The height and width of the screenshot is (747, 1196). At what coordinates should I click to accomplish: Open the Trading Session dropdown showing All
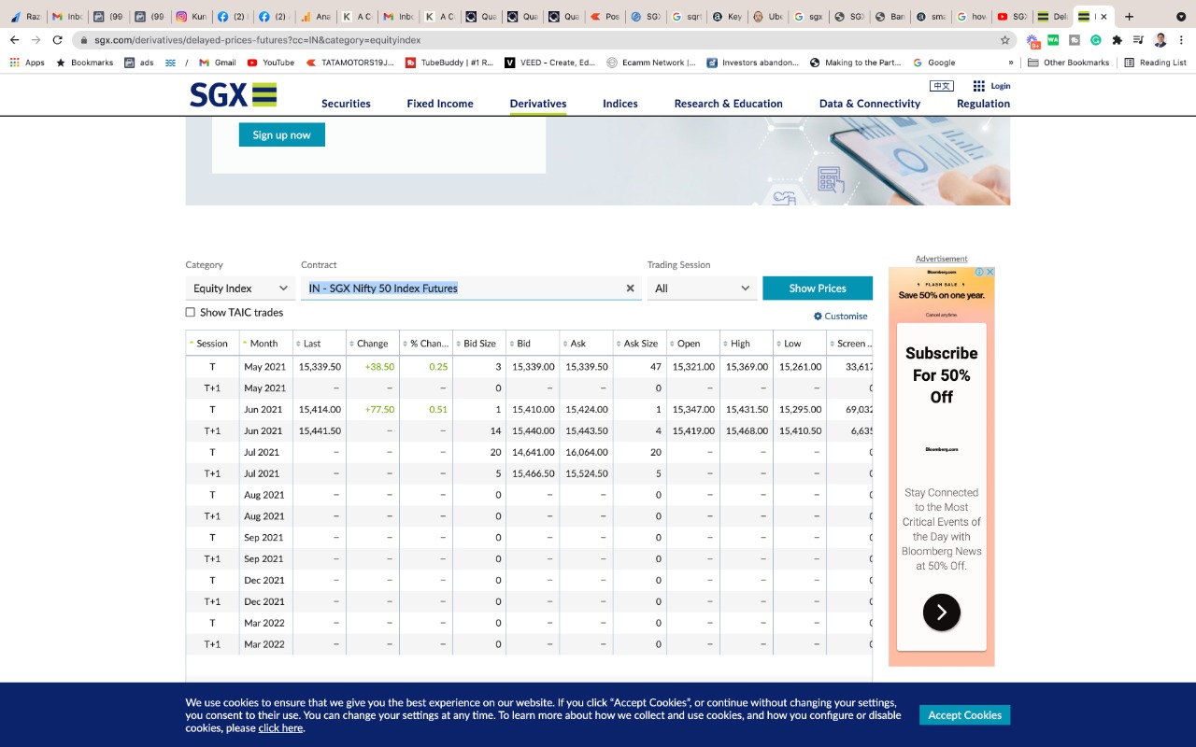[701, 288]
